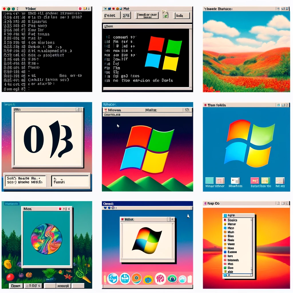Click the Feset button

[x=111, y=15]
